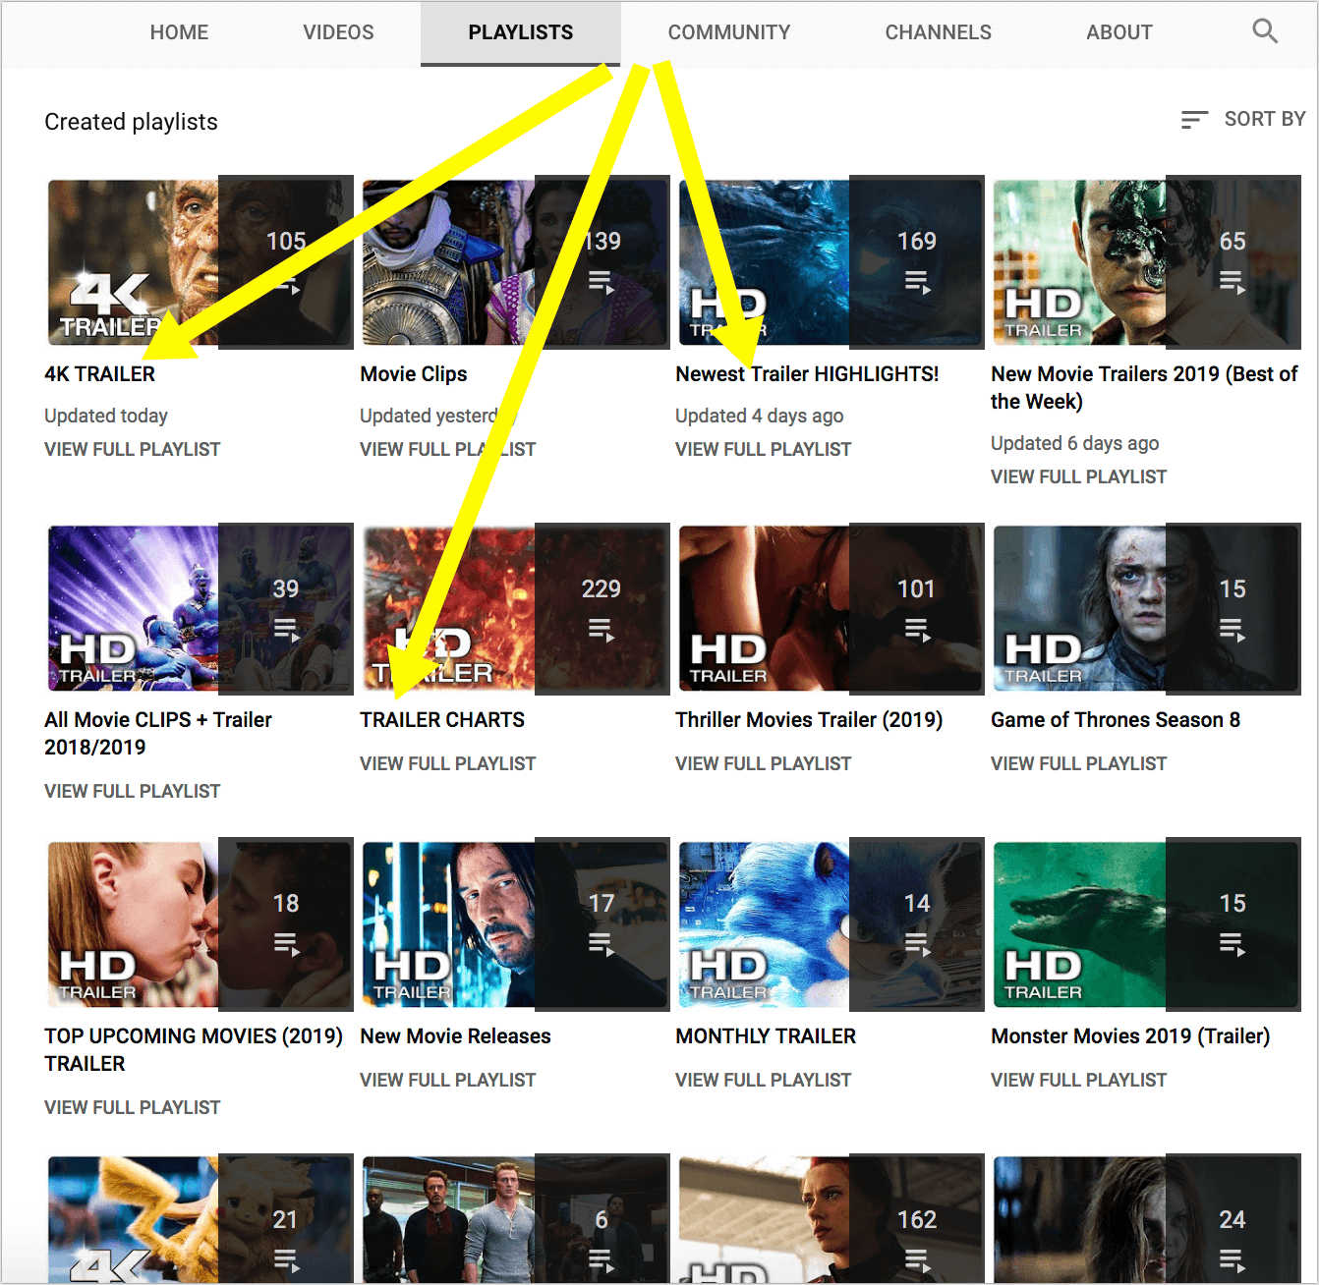This screenshot has height=1285, width=1319.
Task: Open the MONTHLY TRAILER Sonic thumbnail
Action: click(x=831, y=924)
